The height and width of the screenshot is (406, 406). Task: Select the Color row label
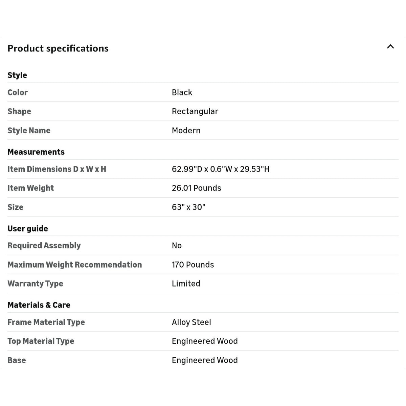point(18,92)
